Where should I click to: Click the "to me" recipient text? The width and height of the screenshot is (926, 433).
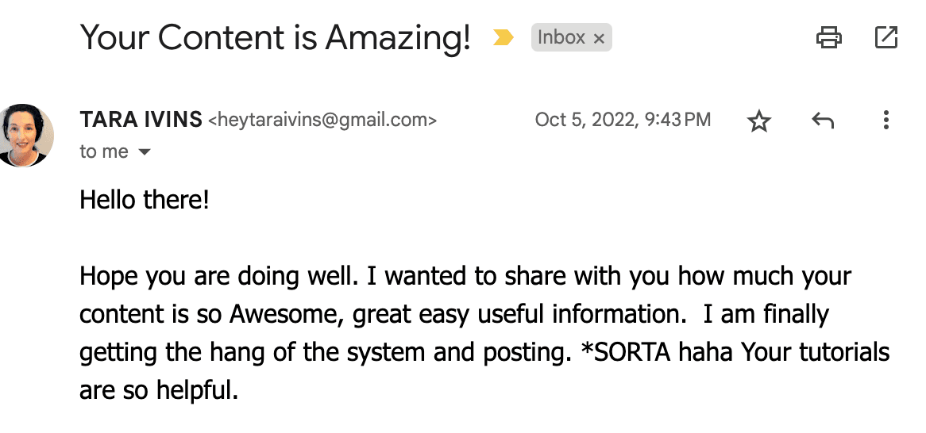pyautogui.click(x=104, y=151)
